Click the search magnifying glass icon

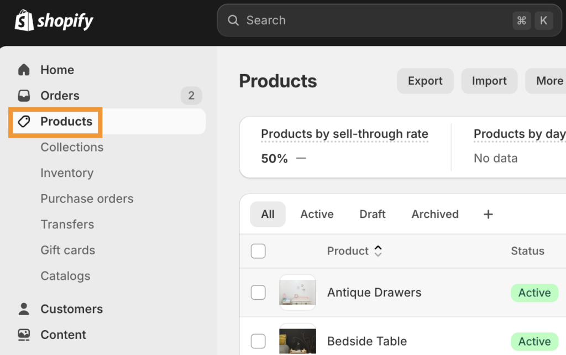(x=233, y=20)
